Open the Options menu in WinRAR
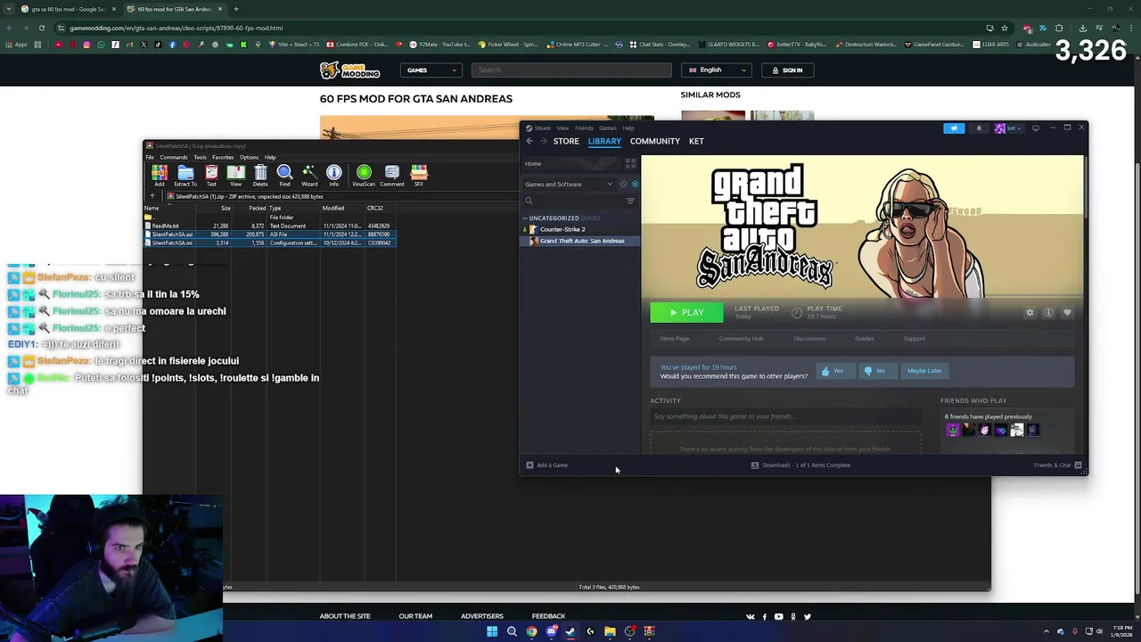Image resolution: width=1141 pixels, height=642 pixels. click(x=249, y=157)
